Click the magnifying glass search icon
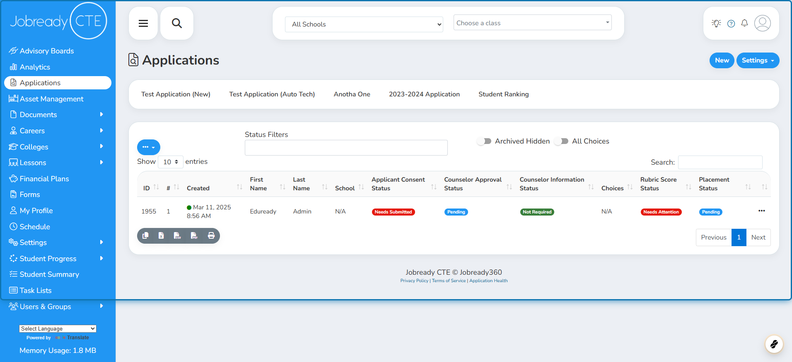Viewport: 792px width, 362px height. pos(177,23)
